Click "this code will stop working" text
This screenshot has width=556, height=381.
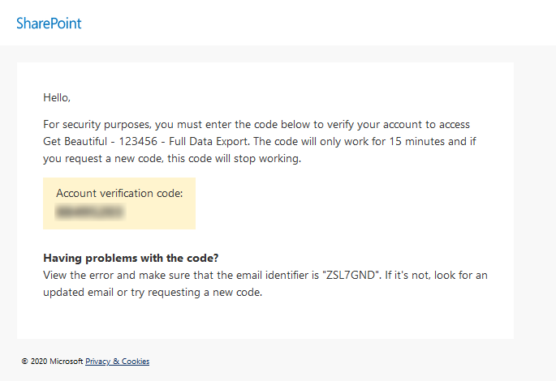[234, 158]
